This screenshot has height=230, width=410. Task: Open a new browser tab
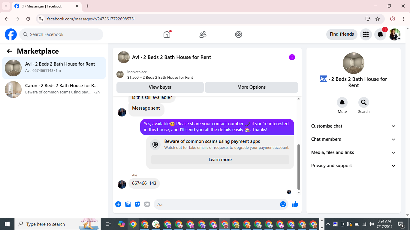tap(88, 6)
